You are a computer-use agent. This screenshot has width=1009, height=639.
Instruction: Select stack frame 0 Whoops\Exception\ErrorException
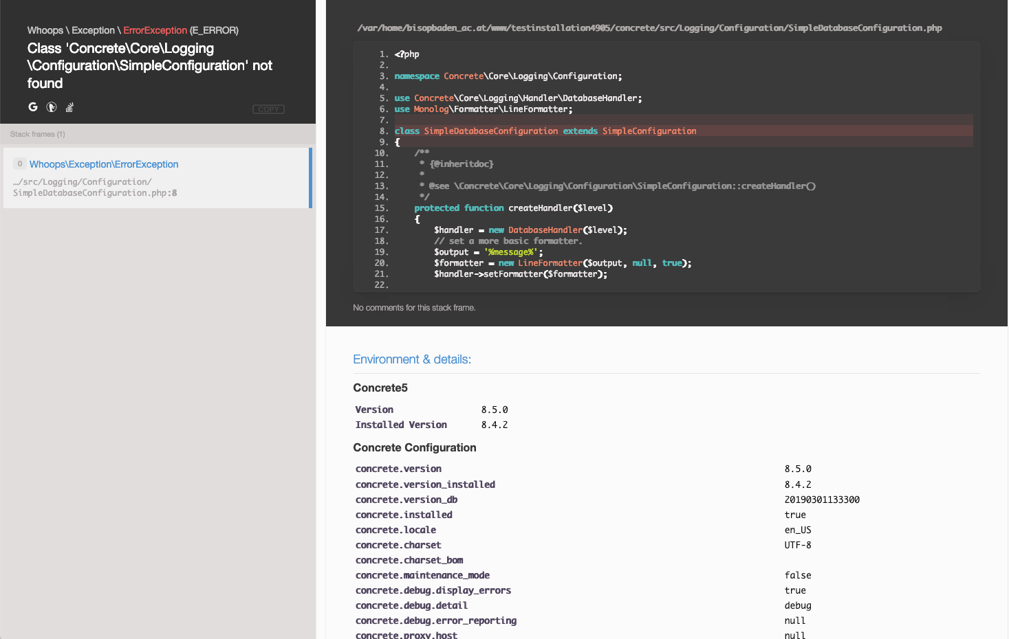coord(158,178)
